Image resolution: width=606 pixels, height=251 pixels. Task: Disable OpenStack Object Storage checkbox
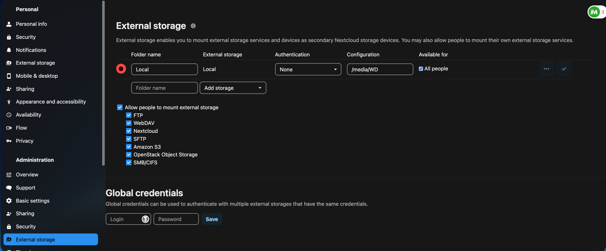click(x=129, y=155)
